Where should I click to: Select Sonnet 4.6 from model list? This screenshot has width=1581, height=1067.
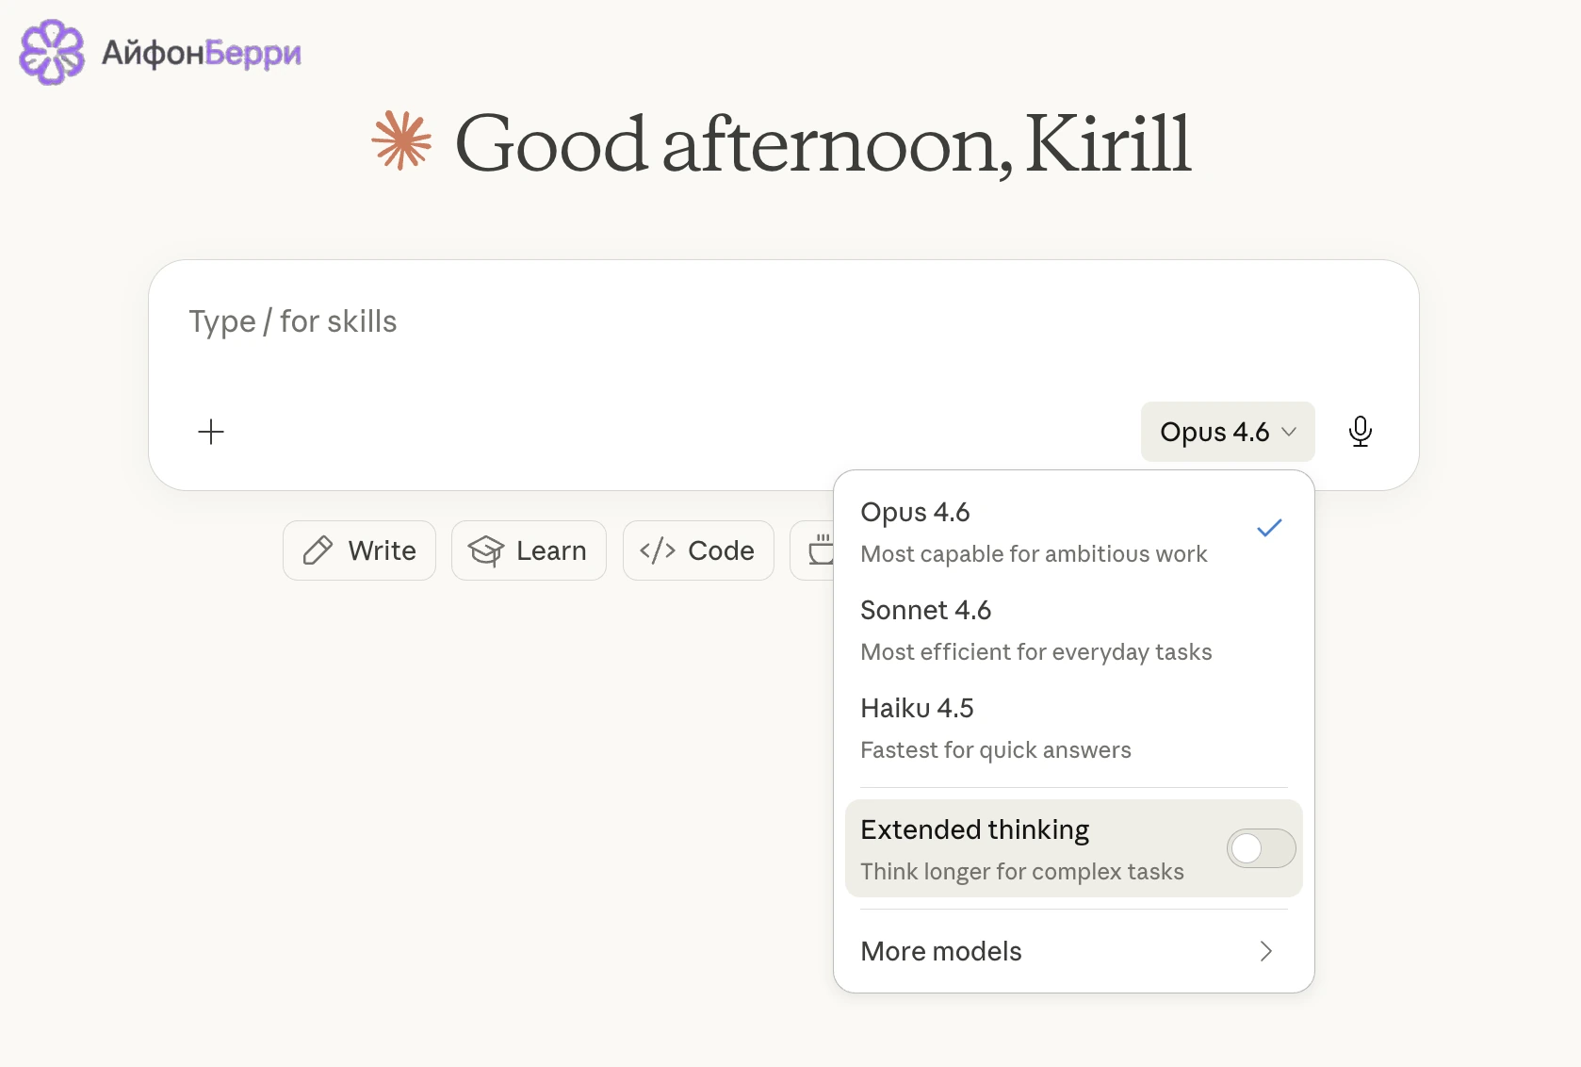tap(1073, 631)
